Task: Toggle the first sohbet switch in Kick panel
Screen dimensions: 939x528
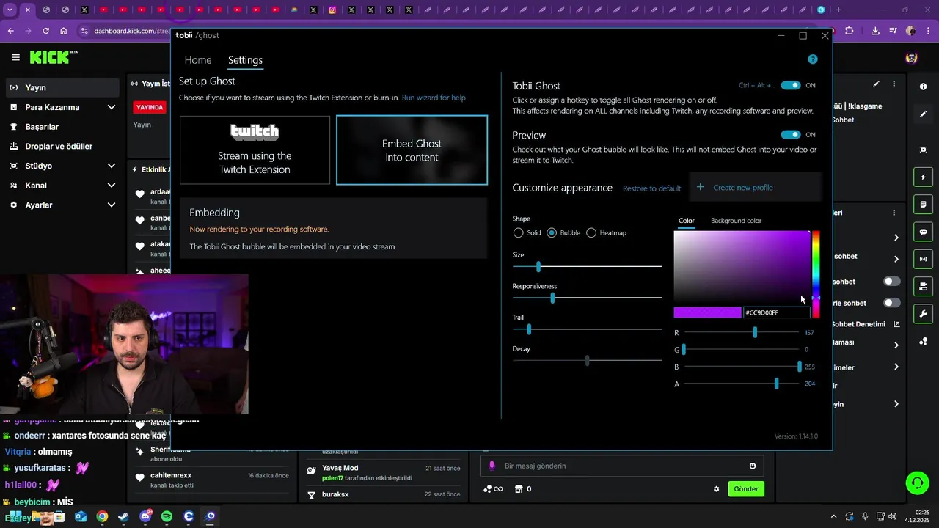Action: pos(892,282)
